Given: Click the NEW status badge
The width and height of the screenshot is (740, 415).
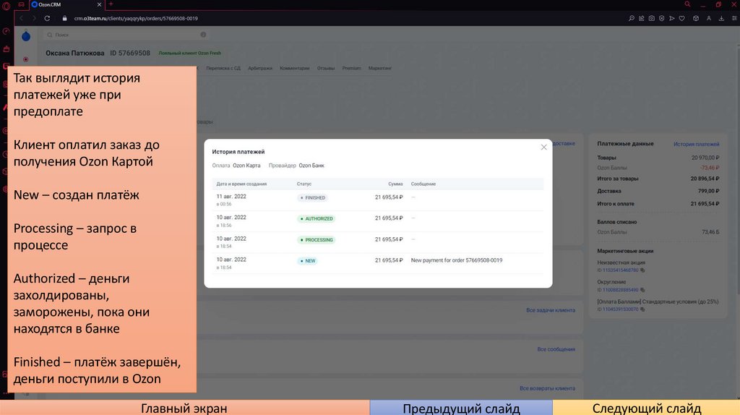Looking at the screenshot, I should (307, 260).
